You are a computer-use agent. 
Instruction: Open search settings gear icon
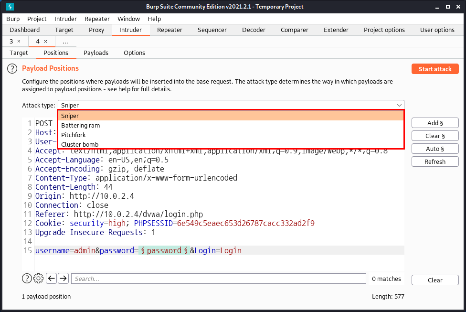[38, 279]
